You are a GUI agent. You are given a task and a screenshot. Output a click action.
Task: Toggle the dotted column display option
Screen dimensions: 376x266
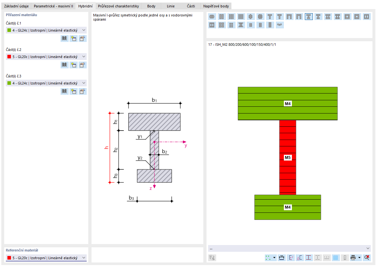point(345,258)
